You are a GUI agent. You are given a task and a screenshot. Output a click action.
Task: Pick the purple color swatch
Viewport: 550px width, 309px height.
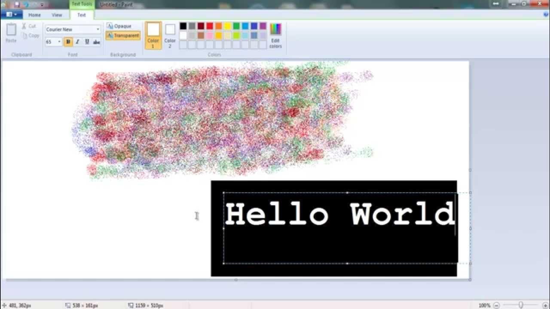(263, 26)
